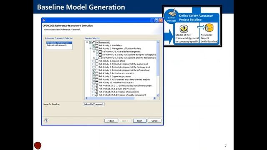Click the activity icon of Ref Activity 10
267x150 pixels.
tap(97, 82)
